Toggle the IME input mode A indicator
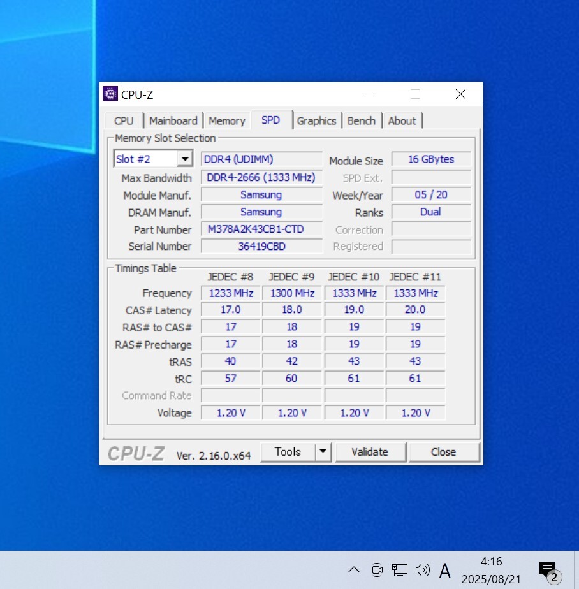This screenshot has width=579, height=589. pos(445,571)
